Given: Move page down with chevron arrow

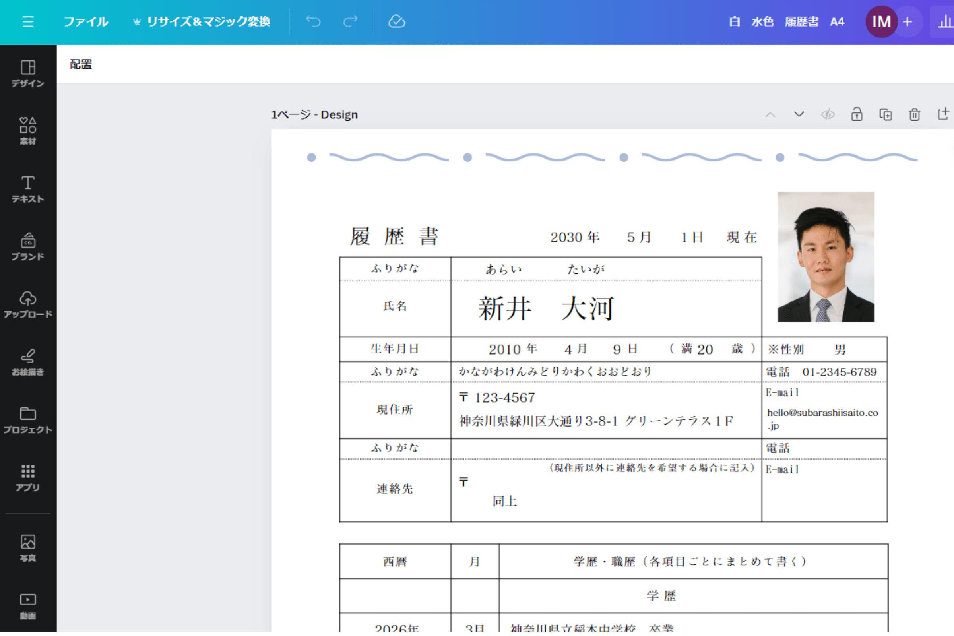Looking at the screenshot, I should [799, 115].
